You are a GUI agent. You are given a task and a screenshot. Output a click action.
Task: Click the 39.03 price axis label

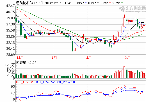[10, 18]
